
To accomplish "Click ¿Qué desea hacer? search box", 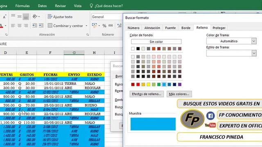I will [108, 6].
